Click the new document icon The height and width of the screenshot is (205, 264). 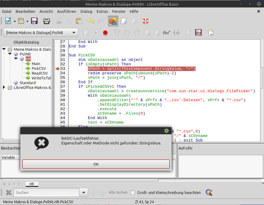point(8,21)
